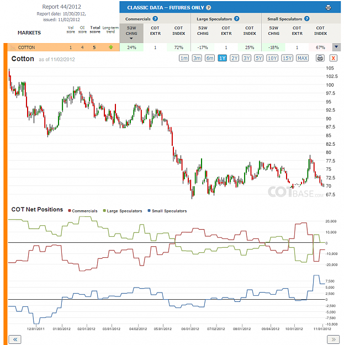Open Commercials help question mark
Image resolution: width=344 pixels, height=345 pixels.
click(x=155, y=19)
